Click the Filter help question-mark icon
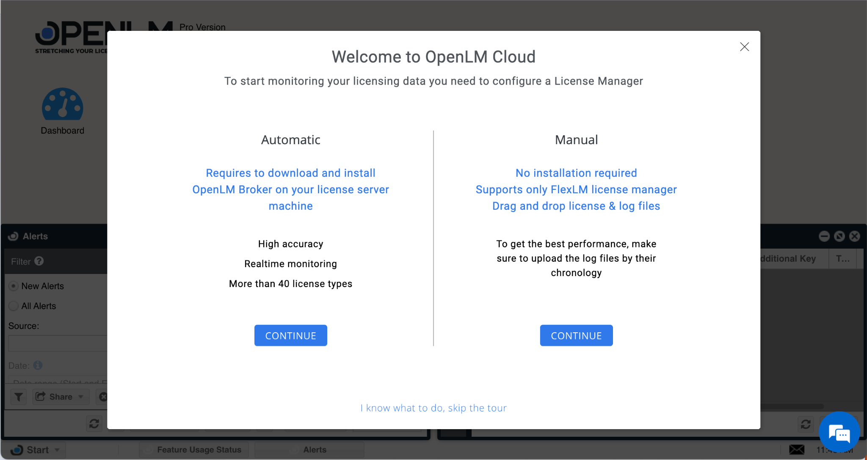The height and width of the screenshot is (460, 867). click(39, 261)
